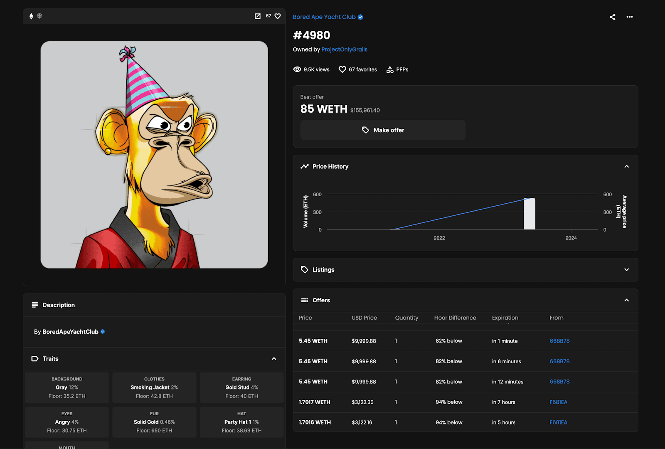665x449 pixels.
Task: Click the $3,122.35 USD price cell
Action: [362, 402]
